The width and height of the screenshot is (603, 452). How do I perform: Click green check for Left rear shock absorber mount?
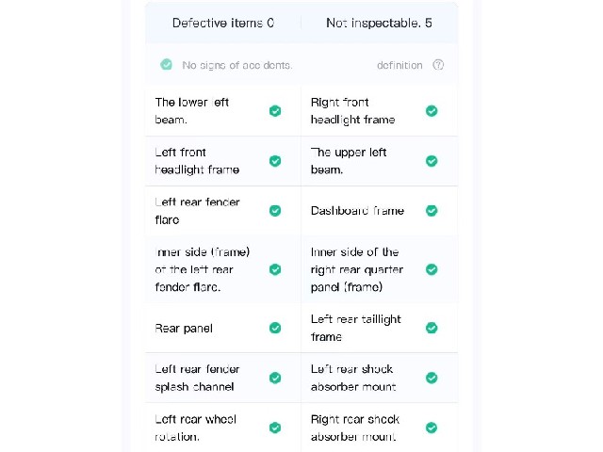pos(432,378)
